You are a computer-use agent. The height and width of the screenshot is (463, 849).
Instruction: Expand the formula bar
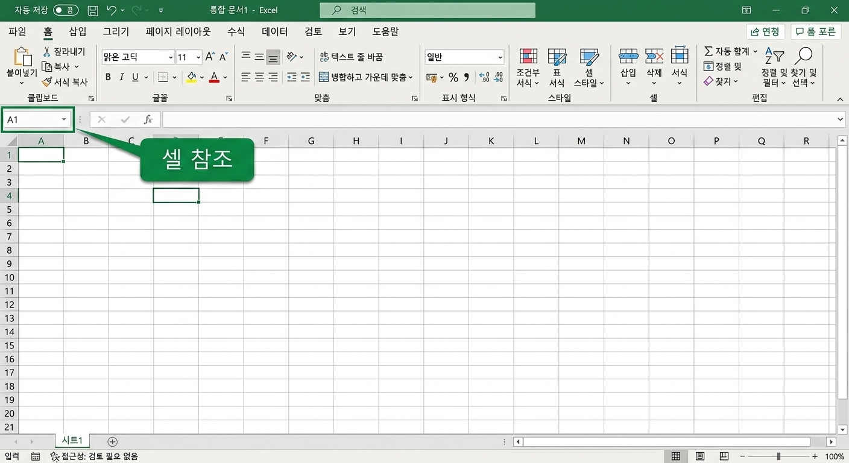[841, 120]
